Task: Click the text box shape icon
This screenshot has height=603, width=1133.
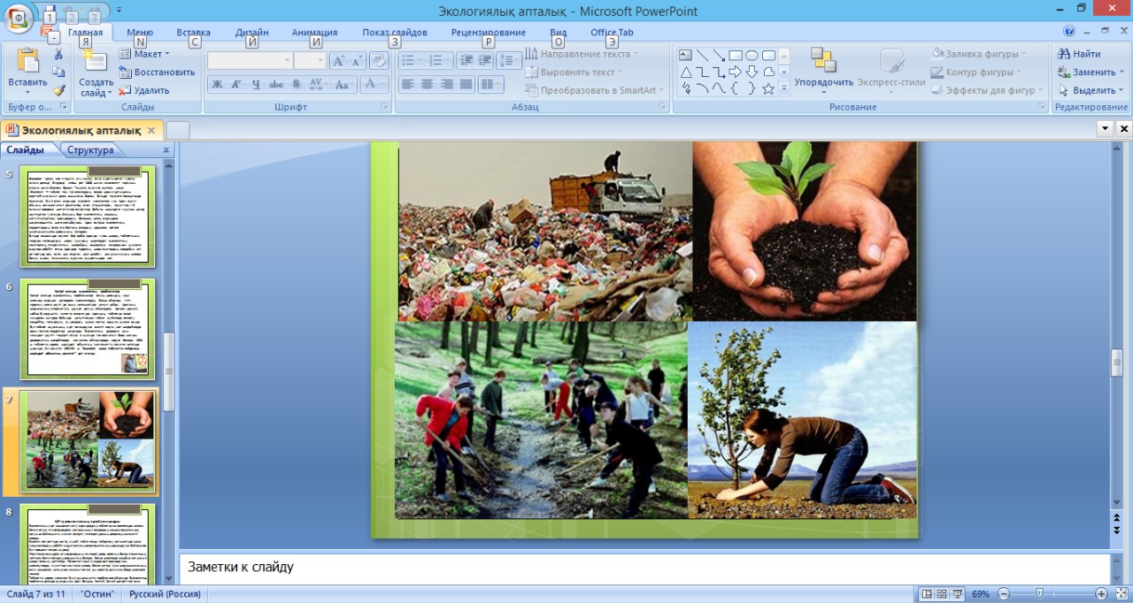Action: (x=686, y=55)
